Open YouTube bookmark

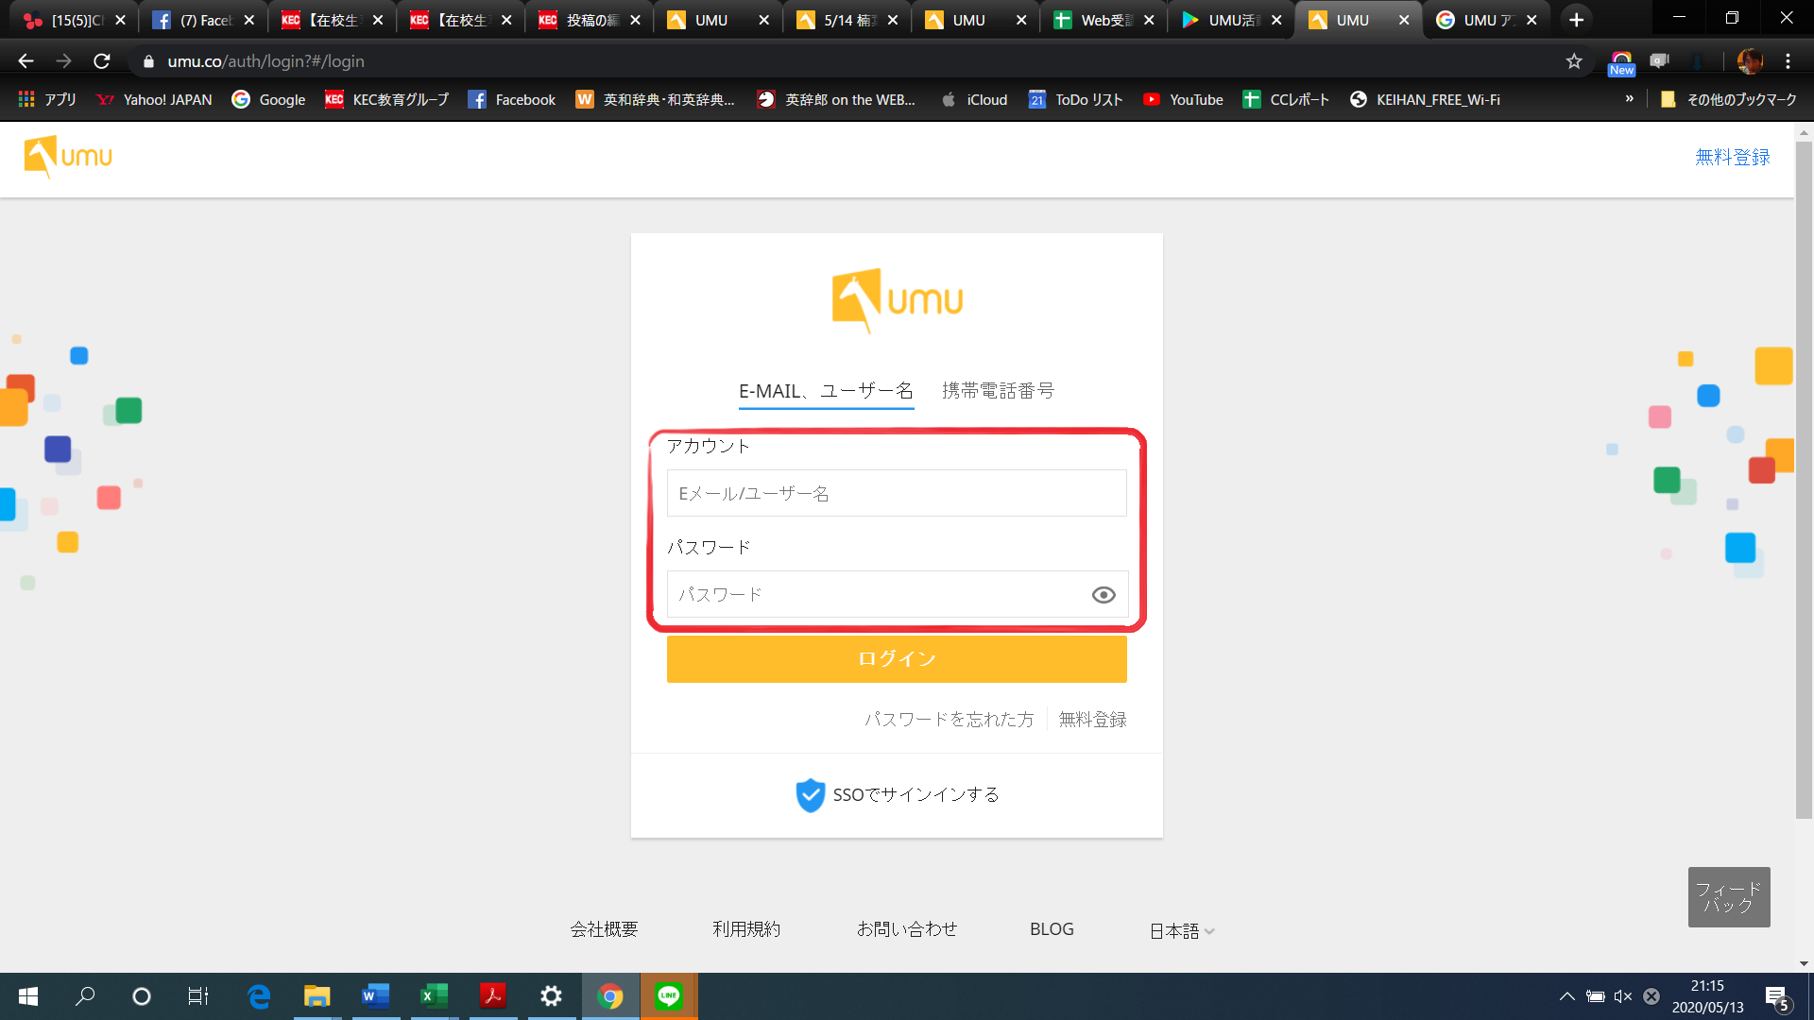pyautogui.click(x=1183, y=99)
